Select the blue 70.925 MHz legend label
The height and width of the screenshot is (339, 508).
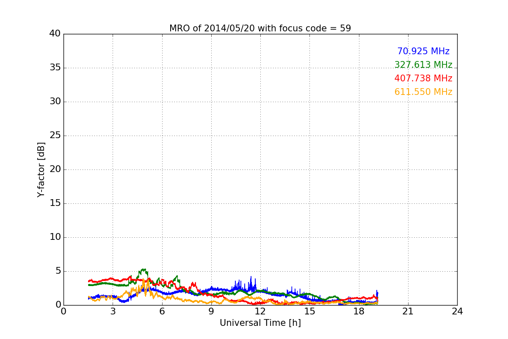coord(423,51)
